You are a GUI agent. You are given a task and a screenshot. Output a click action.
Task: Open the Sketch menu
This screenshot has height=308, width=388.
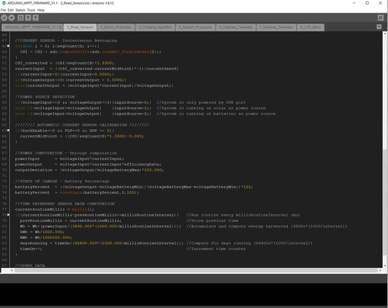coord(20,10)
